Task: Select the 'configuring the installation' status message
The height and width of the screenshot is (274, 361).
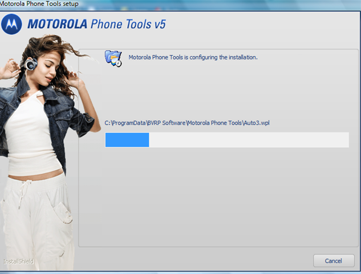Action: [x=193, y=57]
